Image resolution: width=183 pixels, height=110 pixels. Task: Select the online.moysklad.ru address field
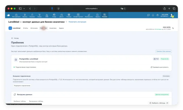(91, 9)
